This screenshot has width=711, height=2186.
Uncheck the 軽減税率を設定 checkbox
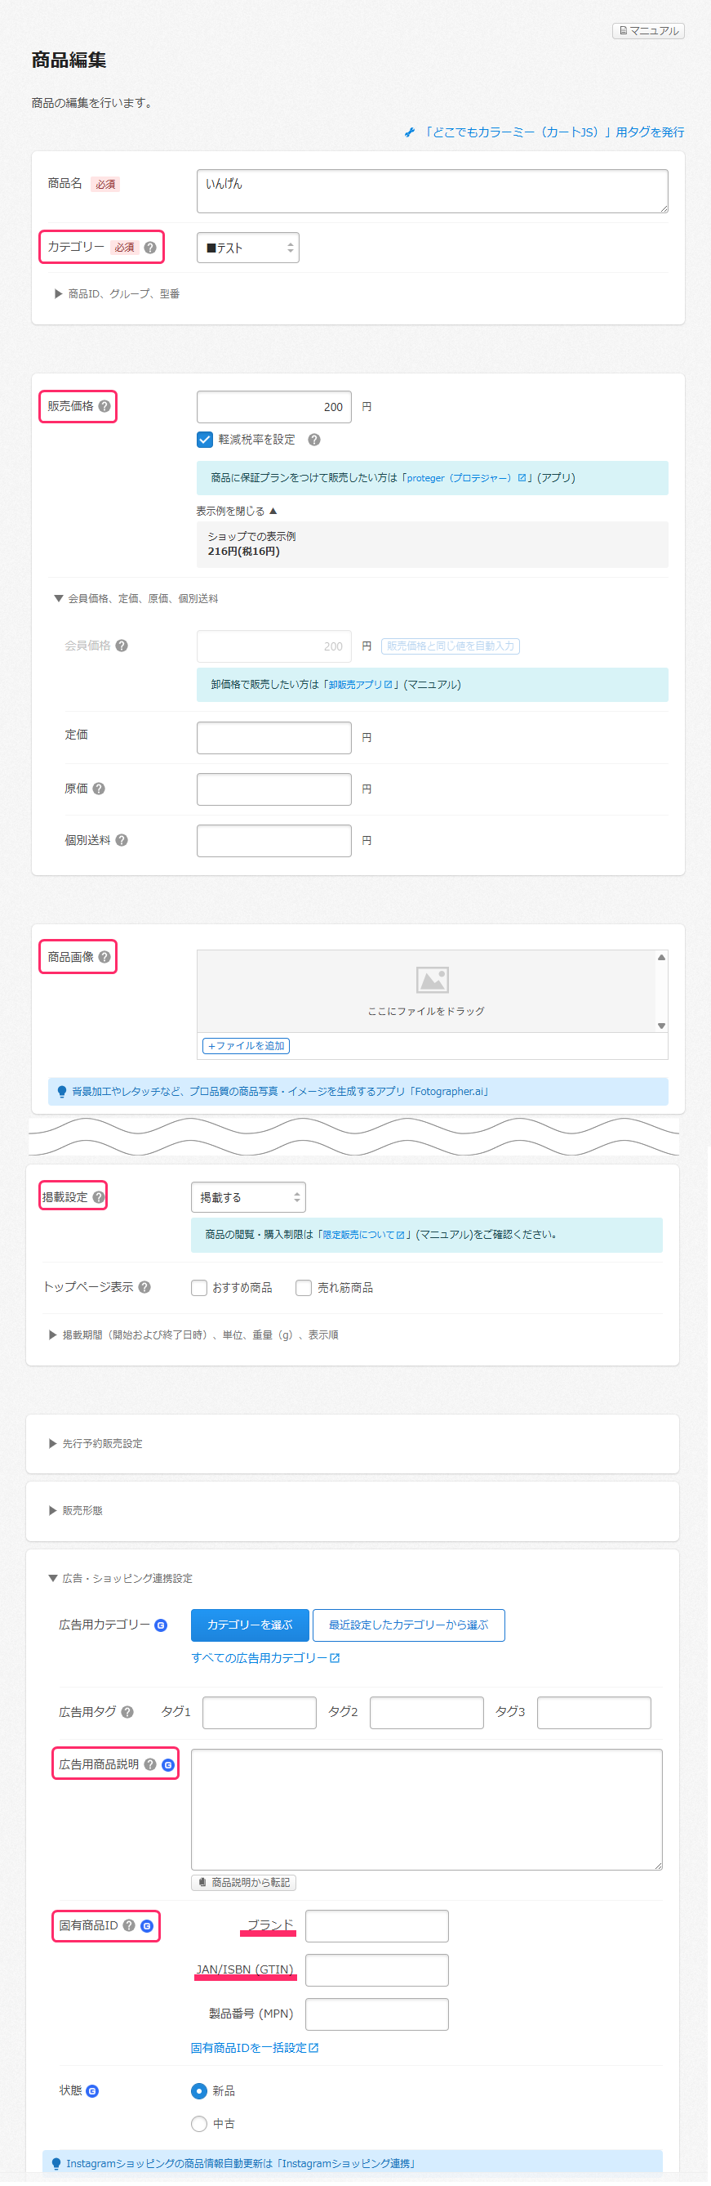pos(205,440)
